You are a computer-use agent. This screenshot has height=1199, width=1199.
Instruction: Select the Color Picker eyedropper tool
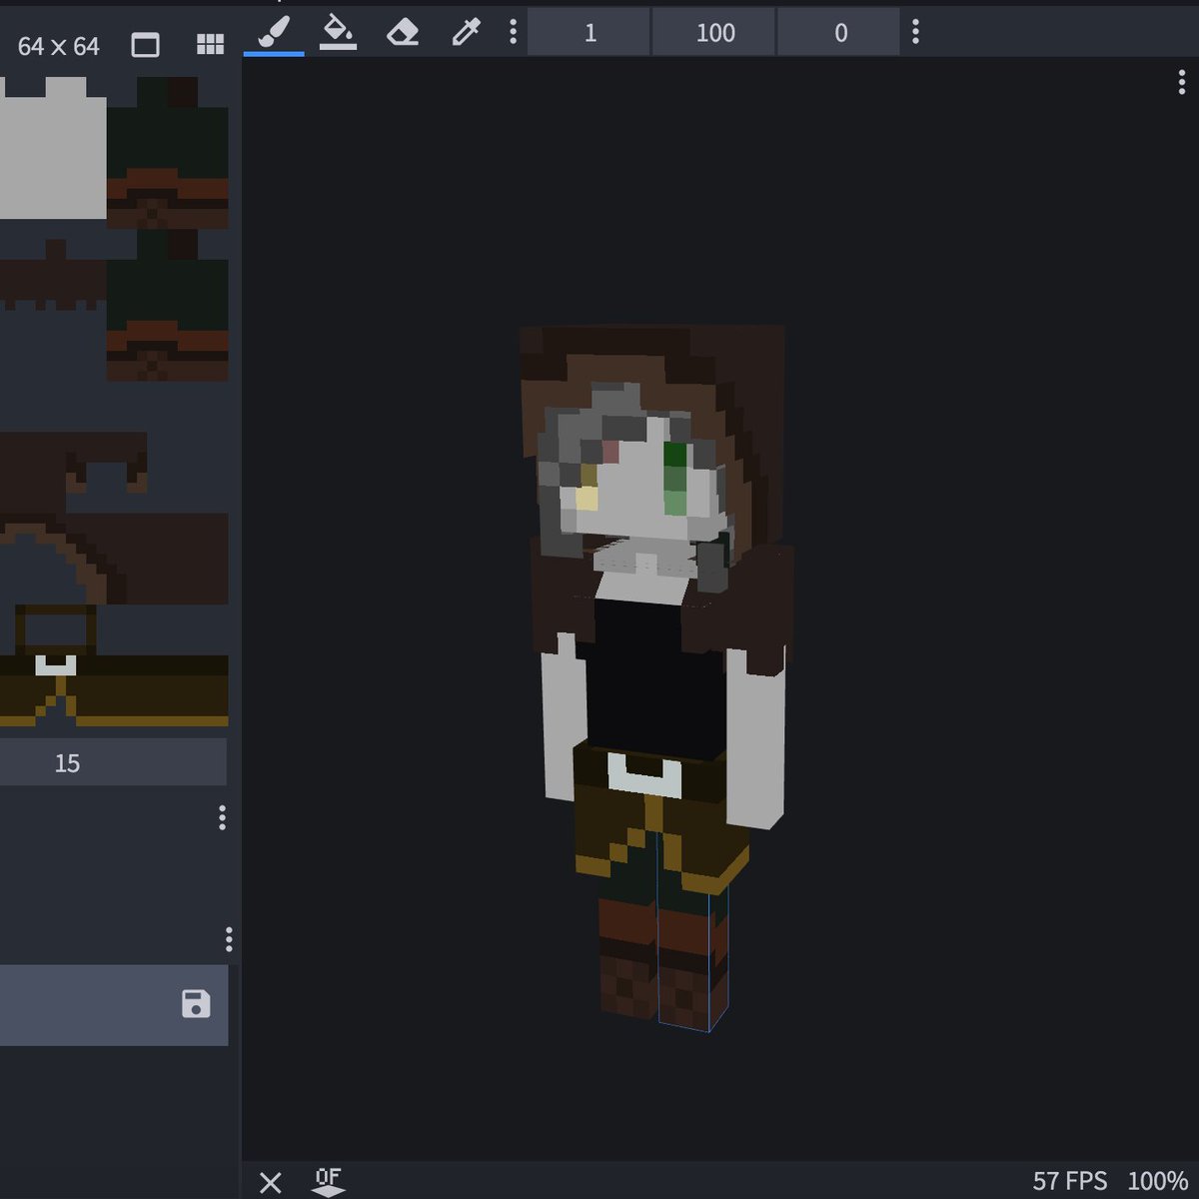(x=466, y=32)
